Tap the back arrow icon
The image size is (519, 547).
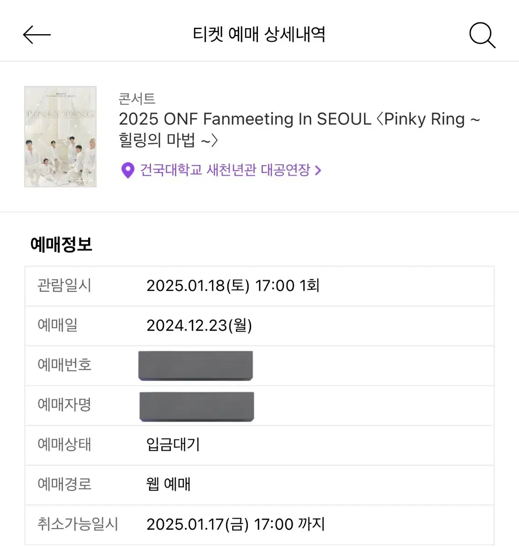click(x=37, y=35)
